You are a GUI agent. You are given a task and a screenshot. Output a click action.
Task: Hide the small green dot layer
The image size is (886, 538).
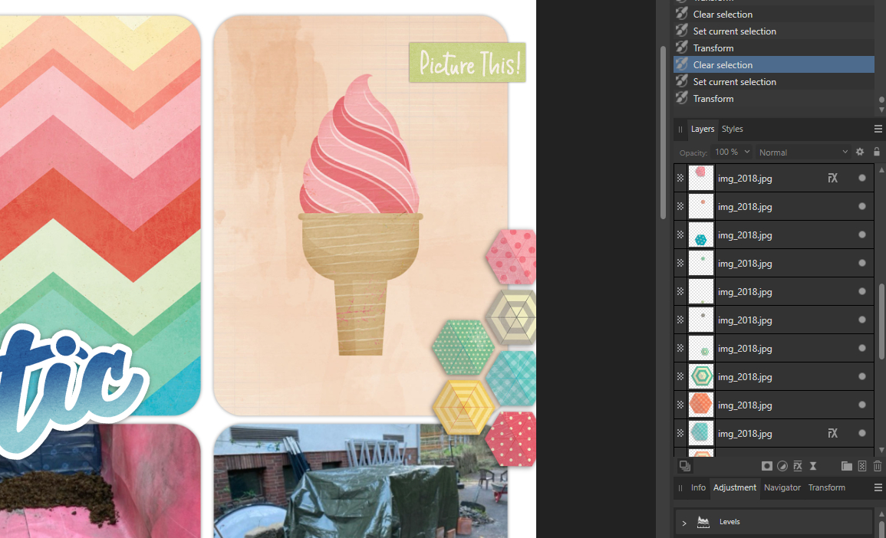pyautogui.click(x=862, y=263)
